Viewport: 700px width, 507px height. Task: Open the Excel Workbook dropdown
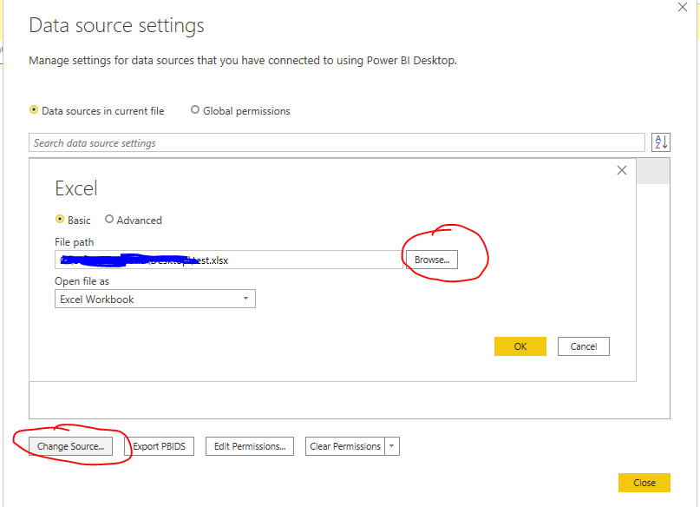pos(155,299)
